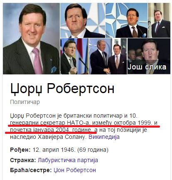Open the close-up photo before NATO star
The height and width of the screenshot is (180, 172).
[83, 20]
